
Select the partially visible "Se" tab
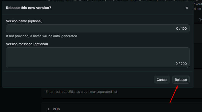(x=200, y=19)
